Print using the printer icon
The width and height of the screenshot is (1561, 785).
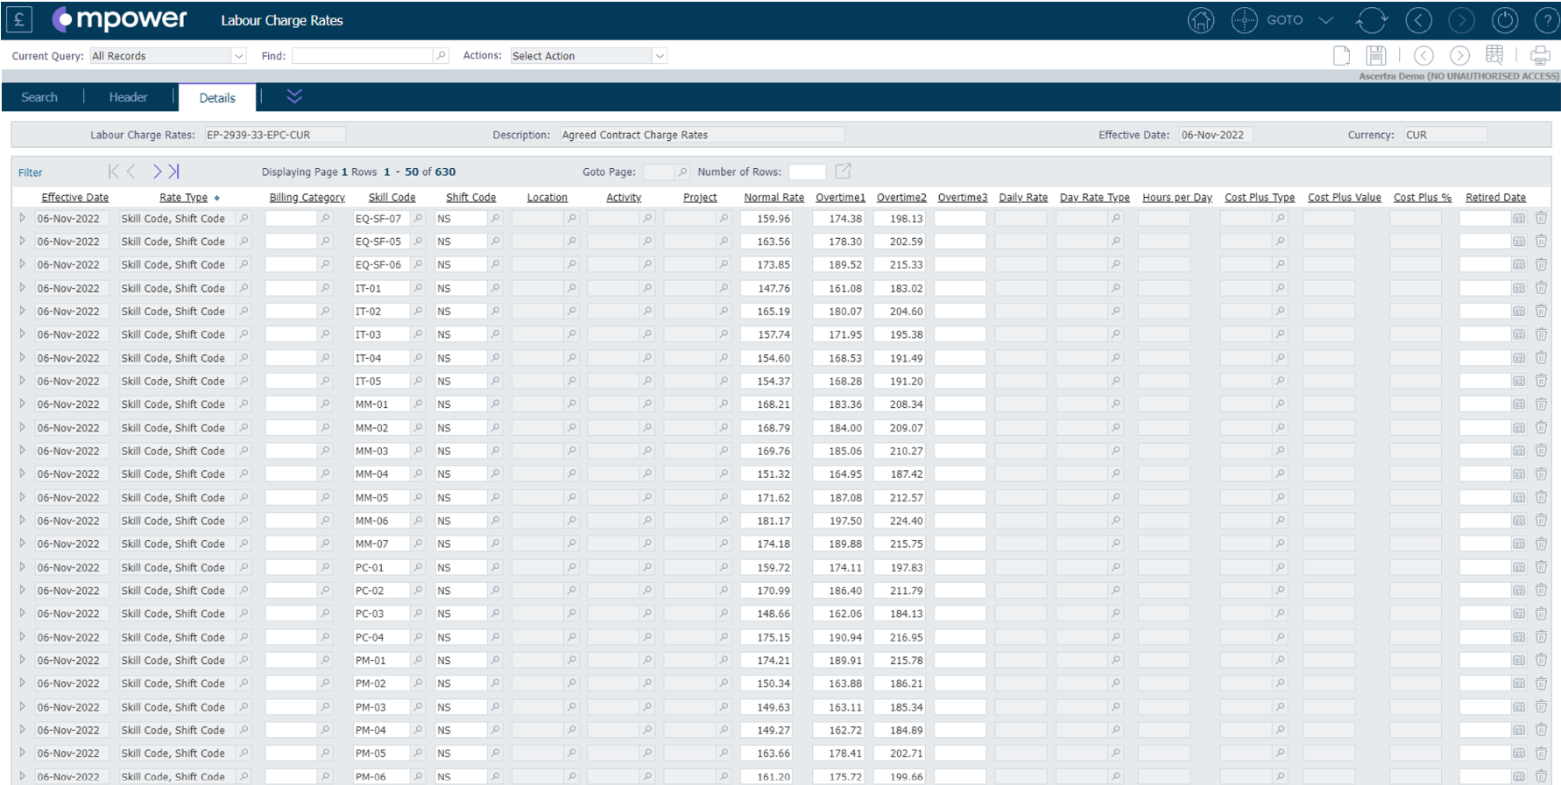click(x=1539, y=56)
